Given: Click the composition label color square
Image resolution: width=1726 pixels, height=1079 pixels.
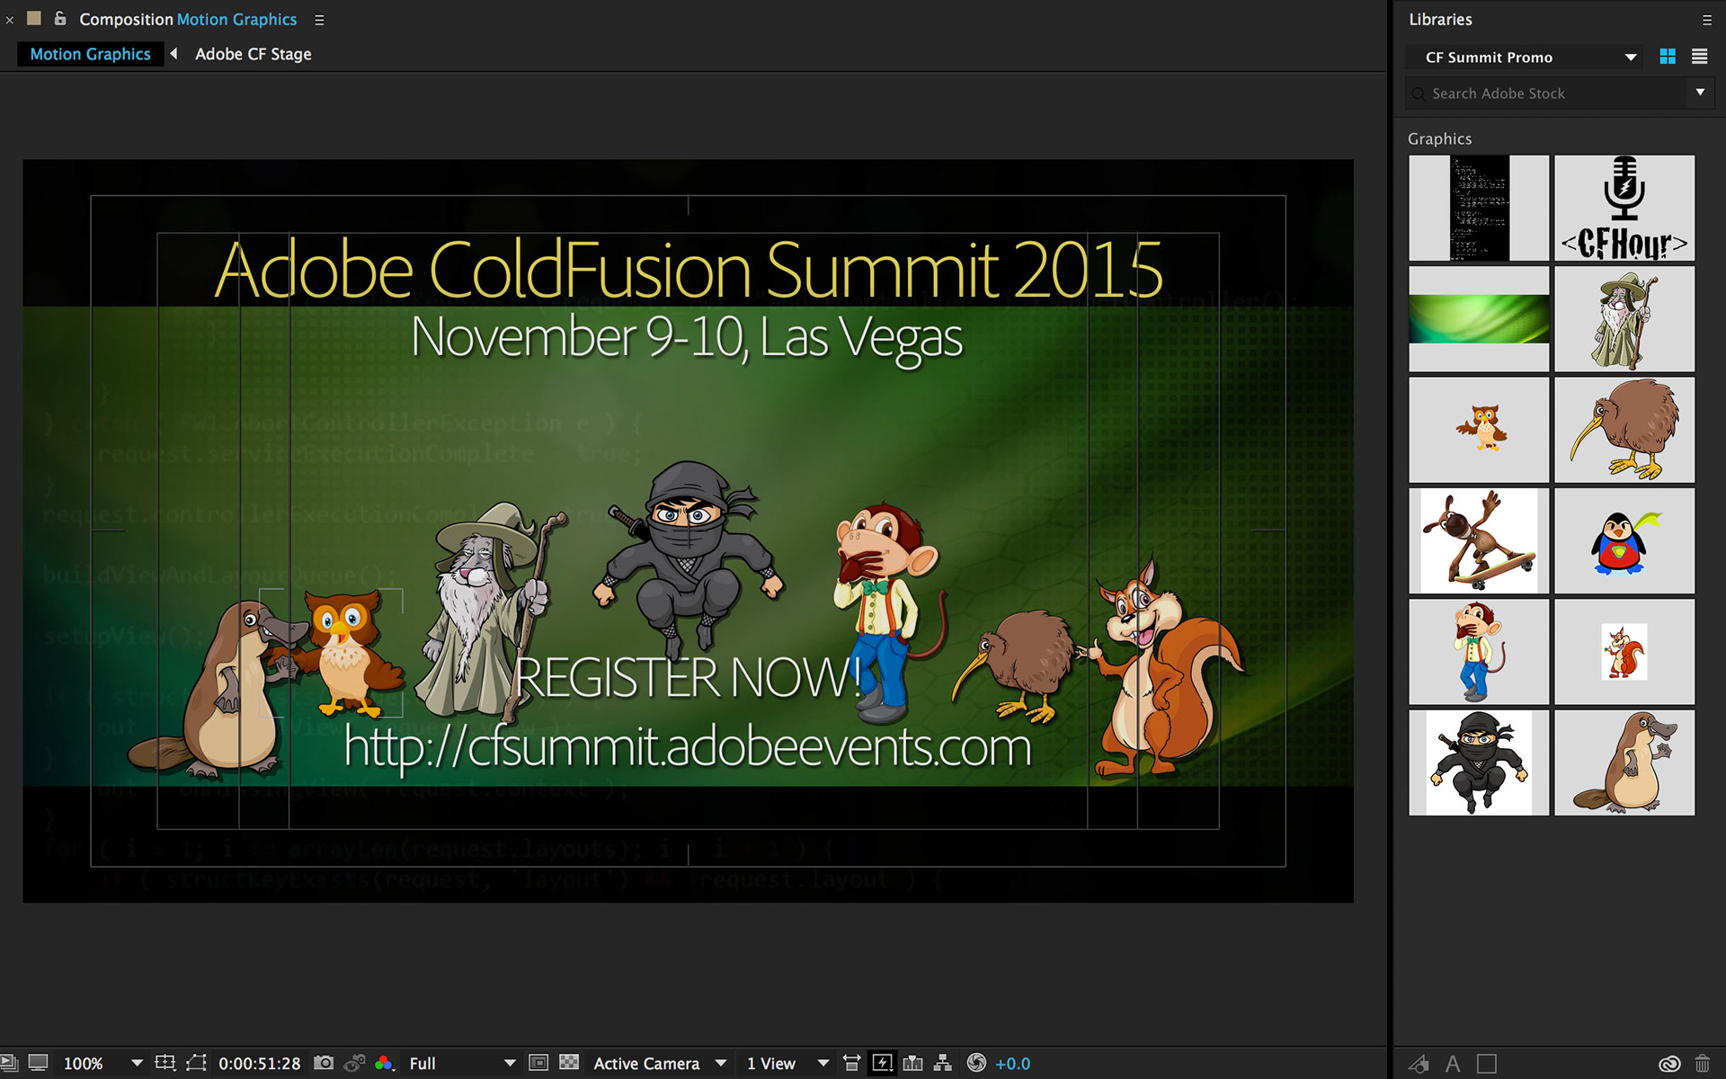Looking at the screenshot, I should click(x=34, y=18).
